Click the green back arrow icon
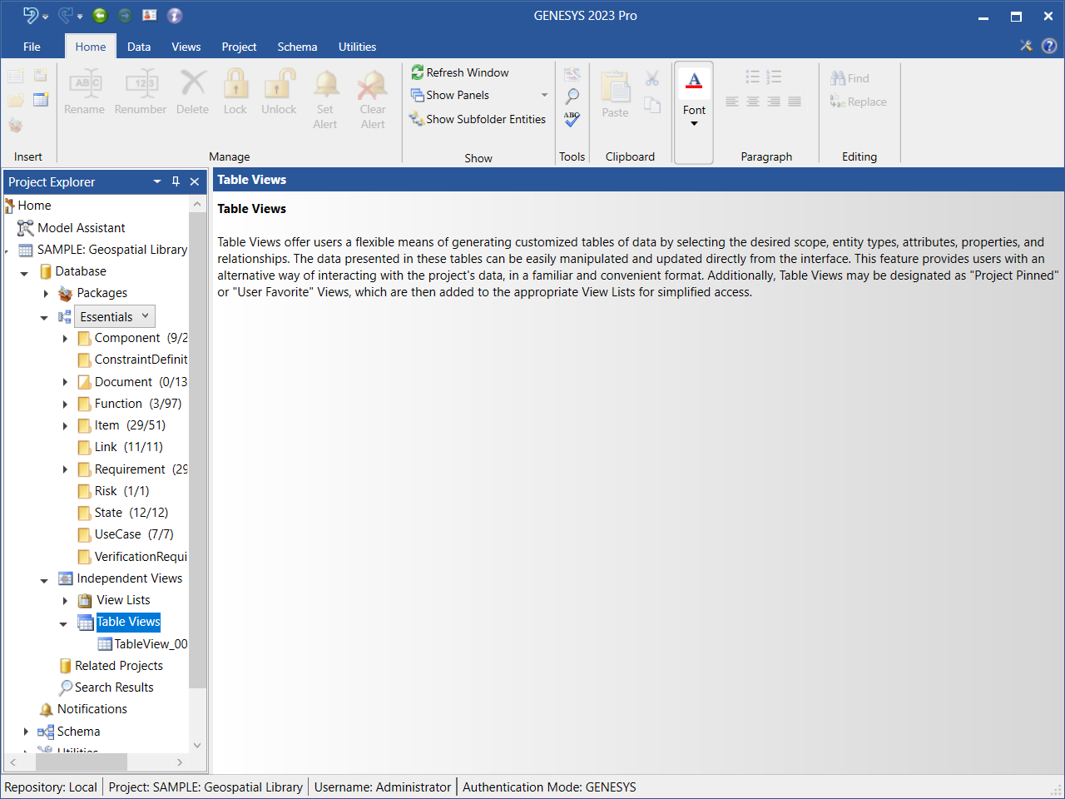Image resolution: width=1065 pixels, height=799 pixels. pyautogui.click(x=100, y=15)
